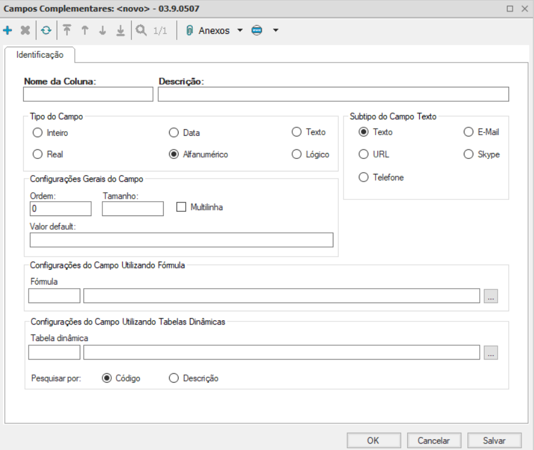Expand the Anexos dropdown arrow
534x450 pixels.
pos(240,30)
